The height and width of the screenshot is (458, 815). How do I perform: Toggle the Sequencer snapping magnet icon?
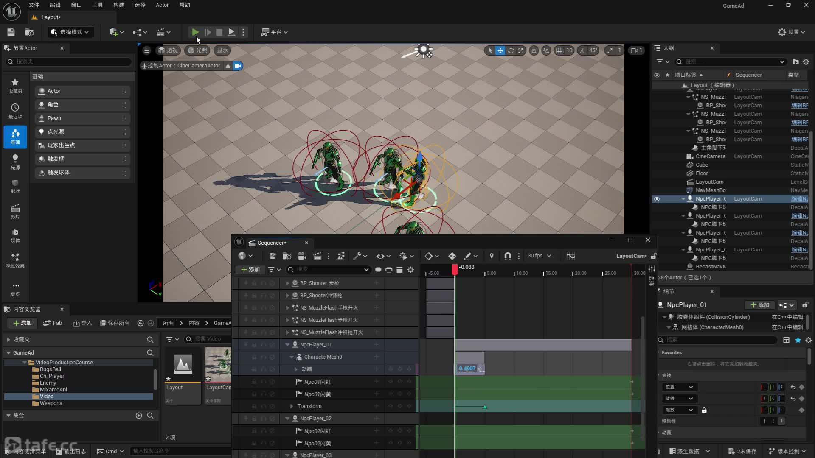507,256
